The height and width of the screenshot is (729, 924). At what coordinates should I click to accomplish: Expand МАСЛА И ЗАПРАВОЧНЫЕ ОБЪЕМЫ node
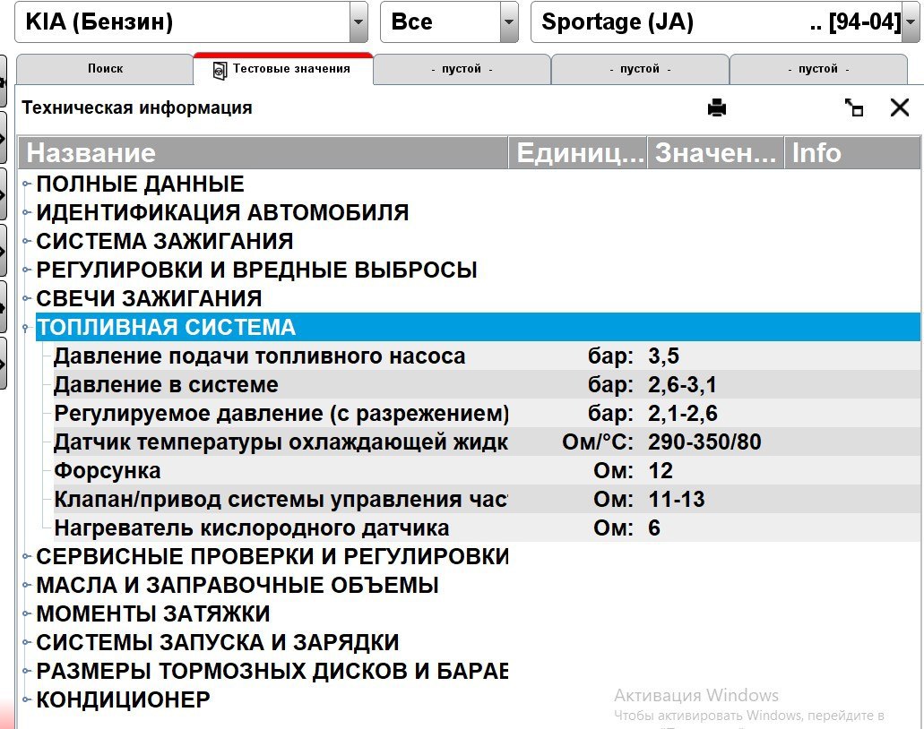tap(26, 585)
